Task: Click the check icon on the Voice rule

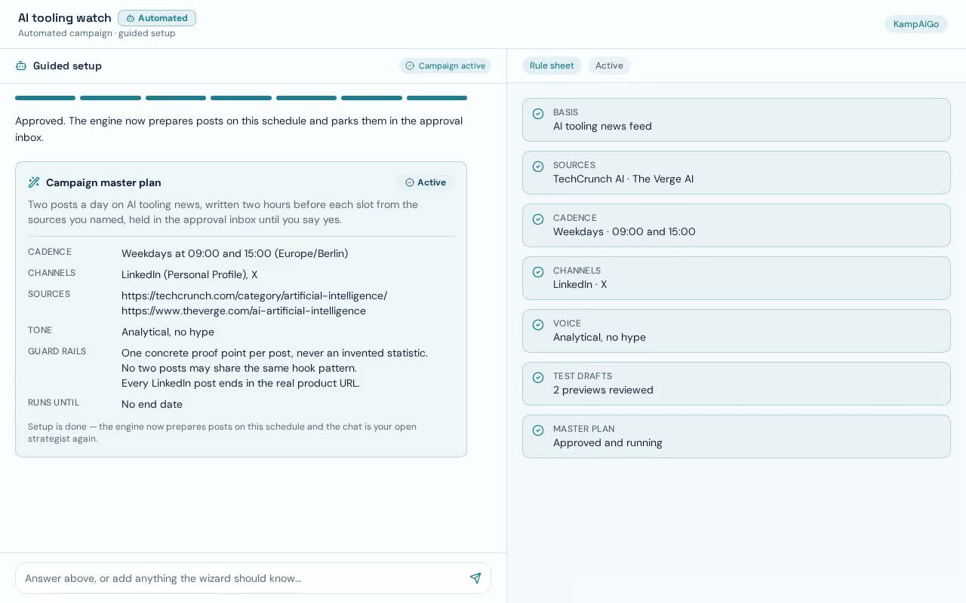Action: 538,325
